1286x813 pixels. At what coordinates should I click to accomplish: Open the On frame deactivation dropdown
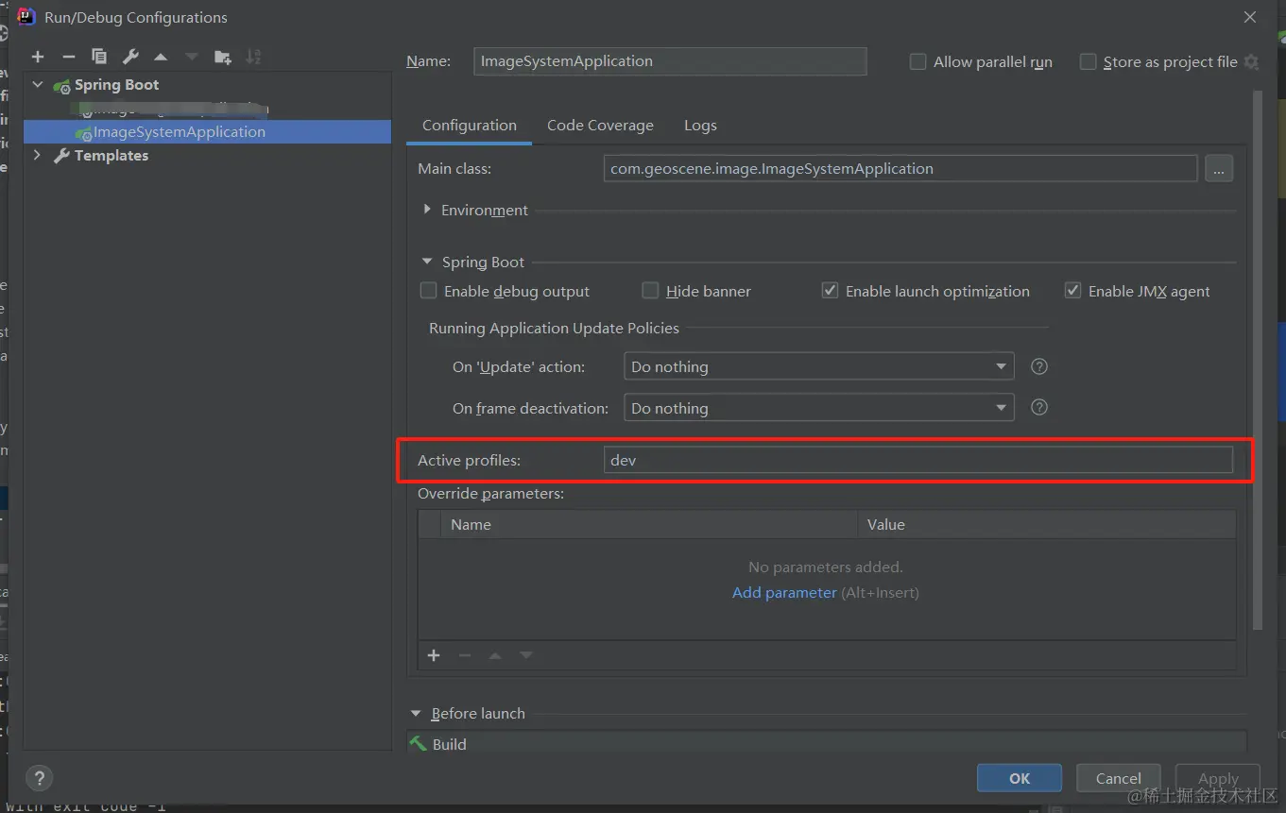818,408
